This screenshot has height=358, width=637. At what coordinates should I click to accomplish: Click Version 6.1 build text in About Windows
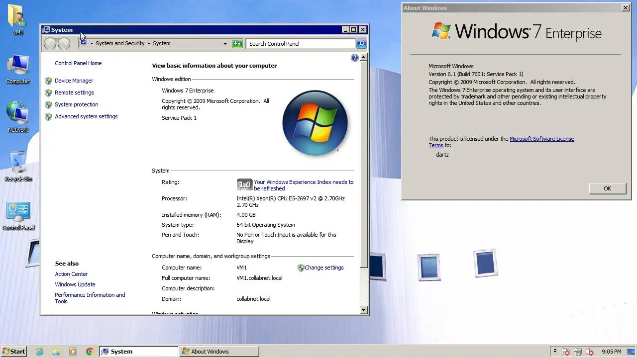click(x=476, y=74)
